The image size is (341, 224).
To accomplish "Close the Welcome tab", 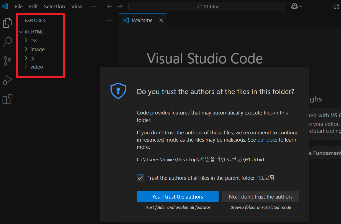I will 161,20.
